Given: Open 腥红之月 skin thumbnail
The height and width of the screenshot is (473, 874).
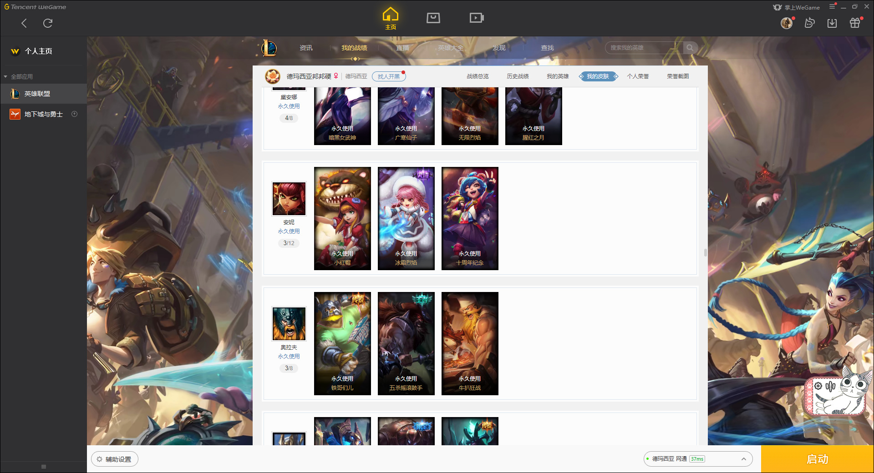Looking at the screenshot, I should 534,116.
